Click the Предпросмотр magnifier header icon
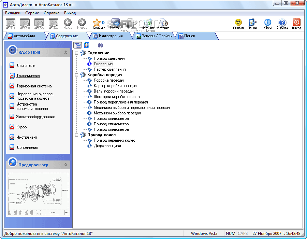 13,162
